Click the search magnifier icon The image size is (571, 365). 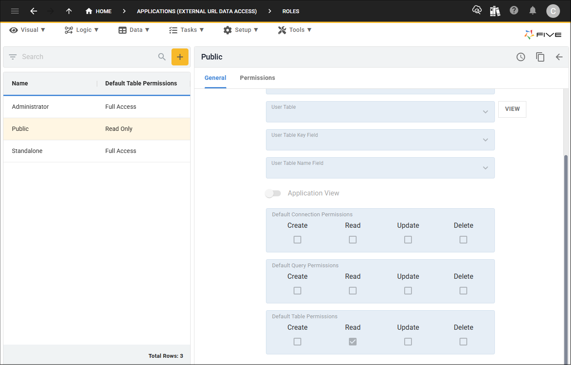pyautogui.click(x=162, y=57)
